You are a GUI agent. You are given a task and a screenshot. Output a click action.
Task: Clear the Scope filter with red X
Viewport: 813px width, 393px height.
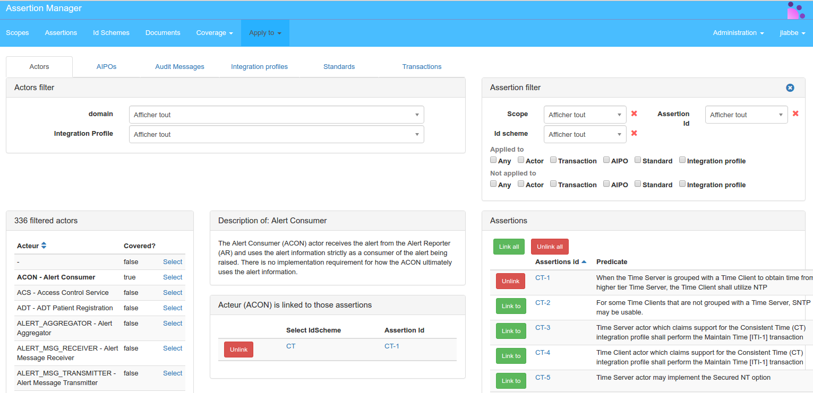point(634,113)
